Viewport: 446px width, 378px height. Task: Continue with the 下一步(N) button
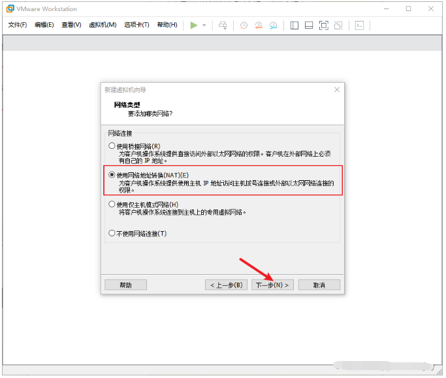tap(272, 285)
